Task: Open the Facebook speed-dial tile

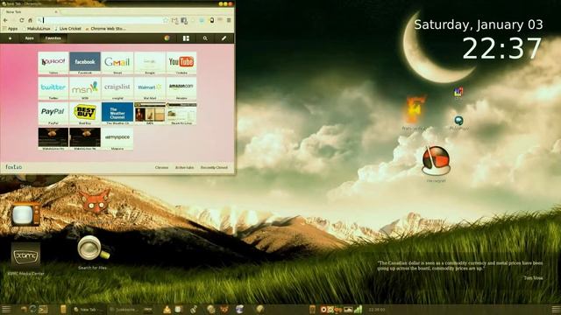Action: [x=85, y=63]
